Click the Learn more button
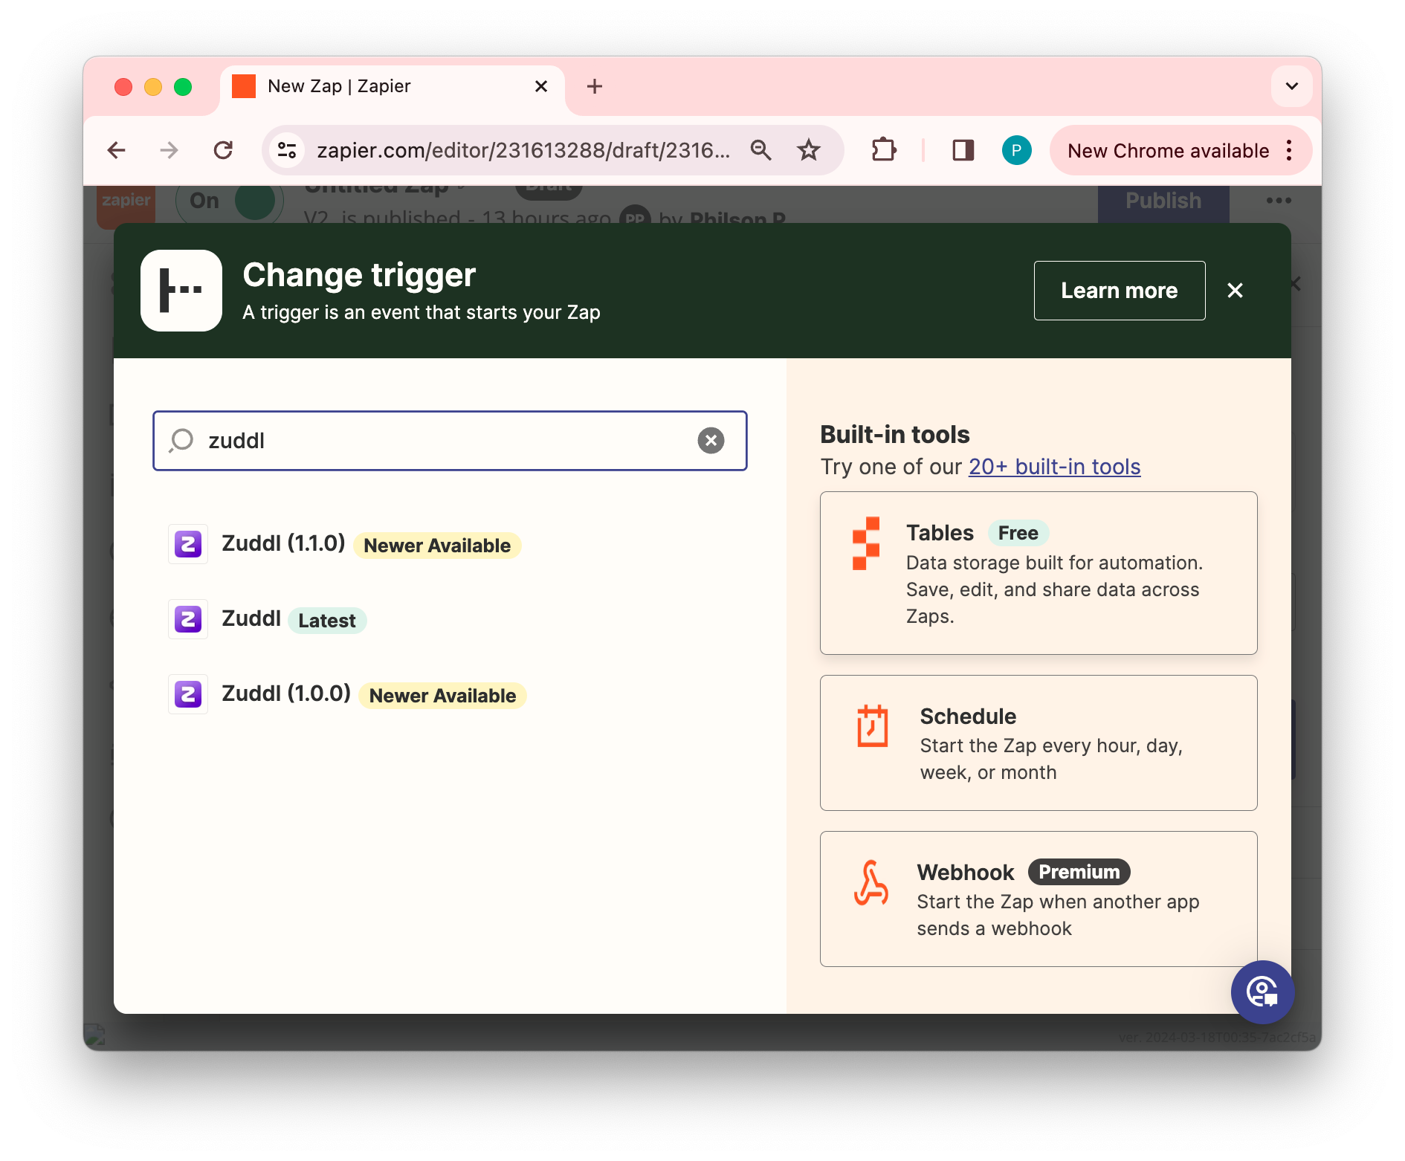This screenshot has width=1405, height=1161. pos(1119,291)
